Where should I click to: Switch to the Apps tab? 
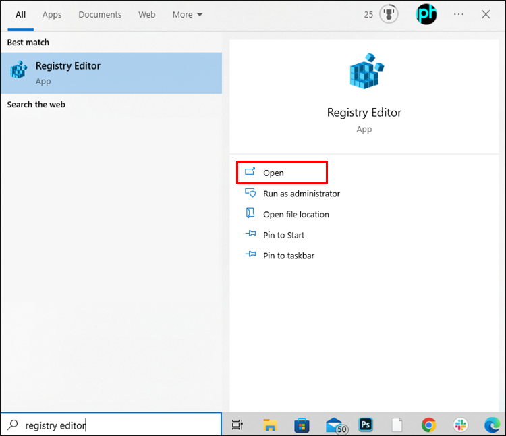[52, 15]
